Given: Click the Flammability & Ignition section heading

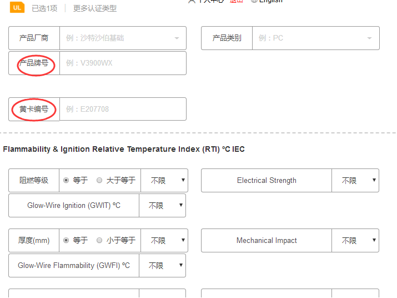Looking at the screenshot, I should pos(124,149).
